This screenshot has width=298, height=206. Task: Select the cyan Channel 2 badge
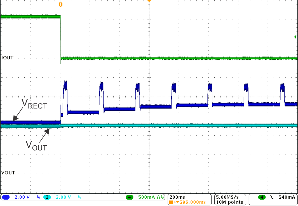click(x=46, y=197)
